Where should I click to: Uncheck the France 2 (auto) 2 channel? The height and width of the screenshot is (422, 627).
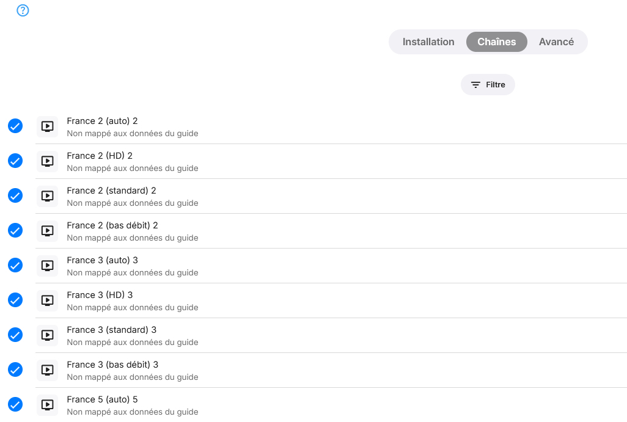pos(15,126)
